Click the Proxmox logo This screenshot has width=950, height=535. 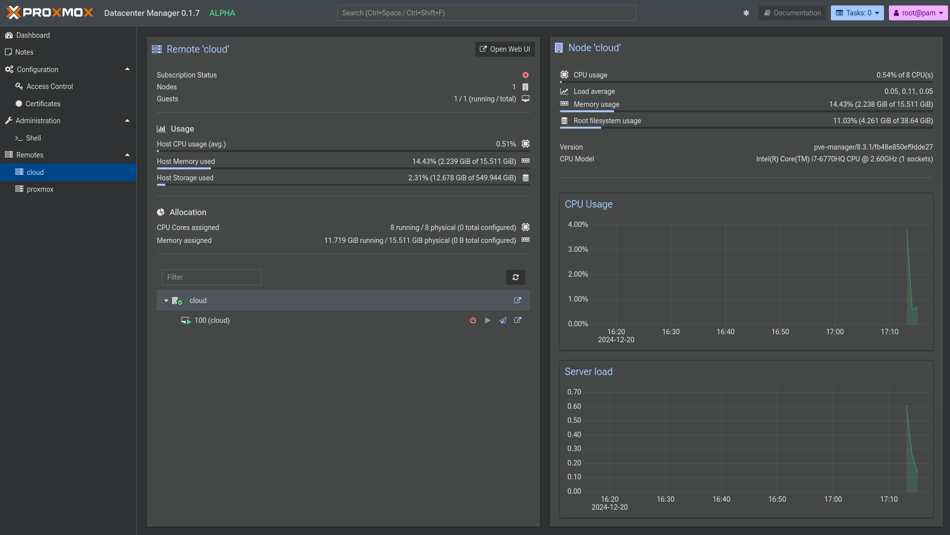pyautogui.click(x=50, y=12)
